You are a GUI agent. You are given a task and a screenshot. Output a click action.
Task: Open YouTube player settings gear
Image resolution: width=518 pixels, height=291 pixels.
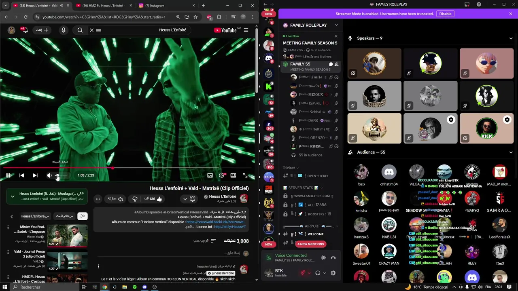221,175
